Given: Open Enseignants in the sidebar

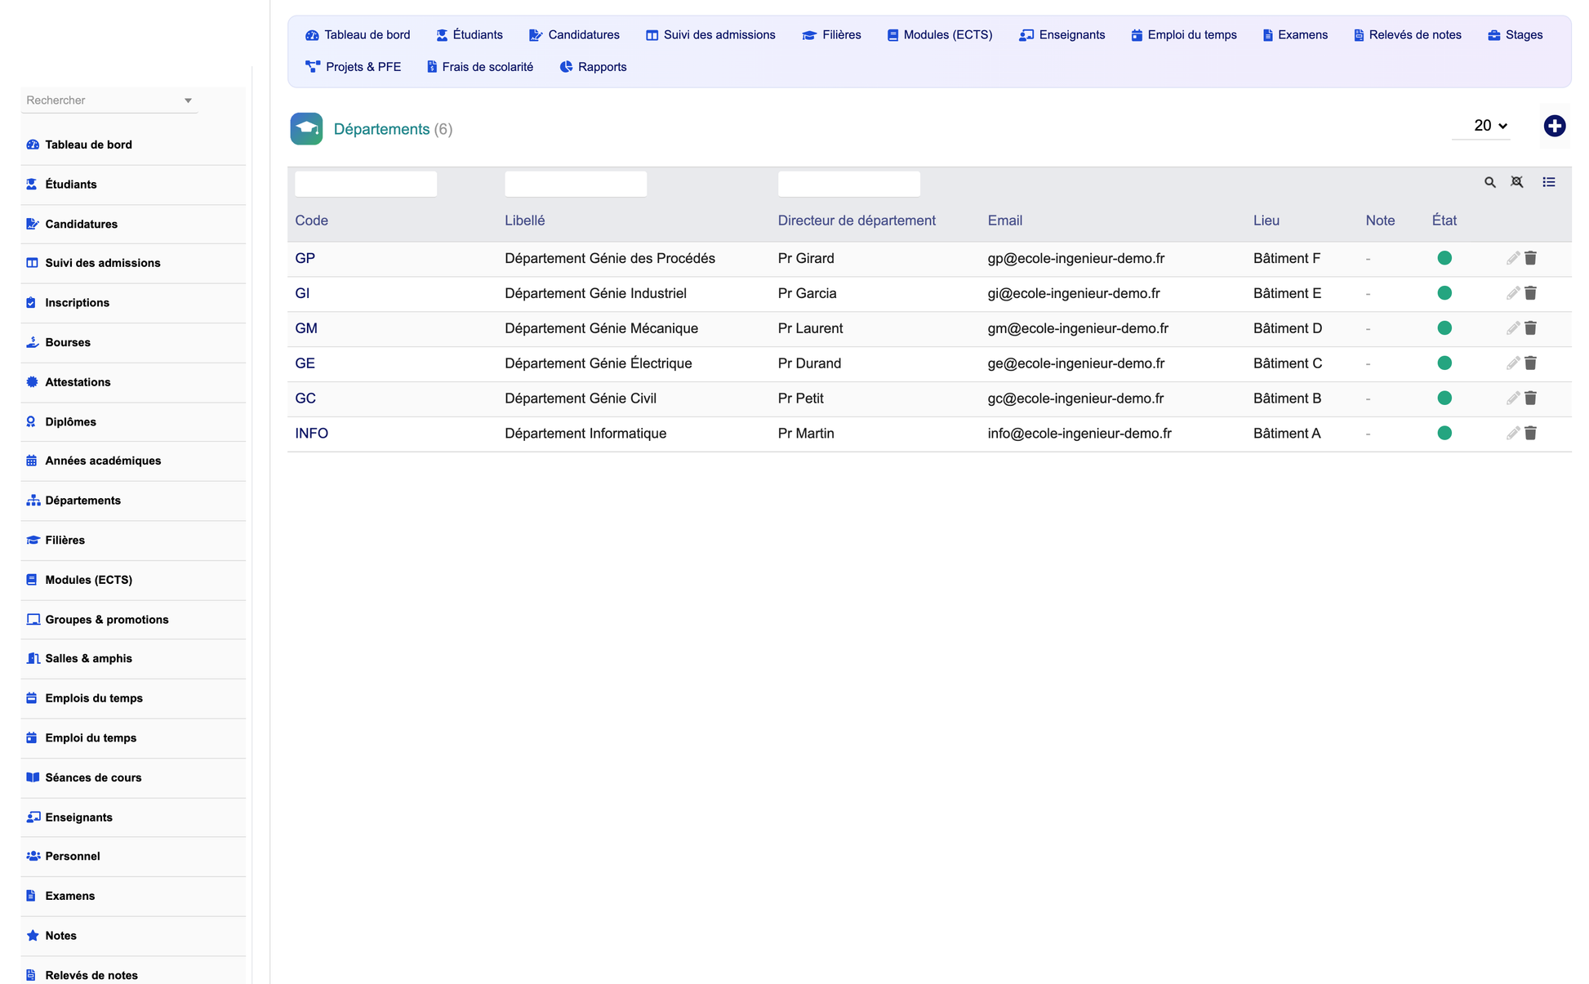Looking at the screenshot, I should point(133,817).
